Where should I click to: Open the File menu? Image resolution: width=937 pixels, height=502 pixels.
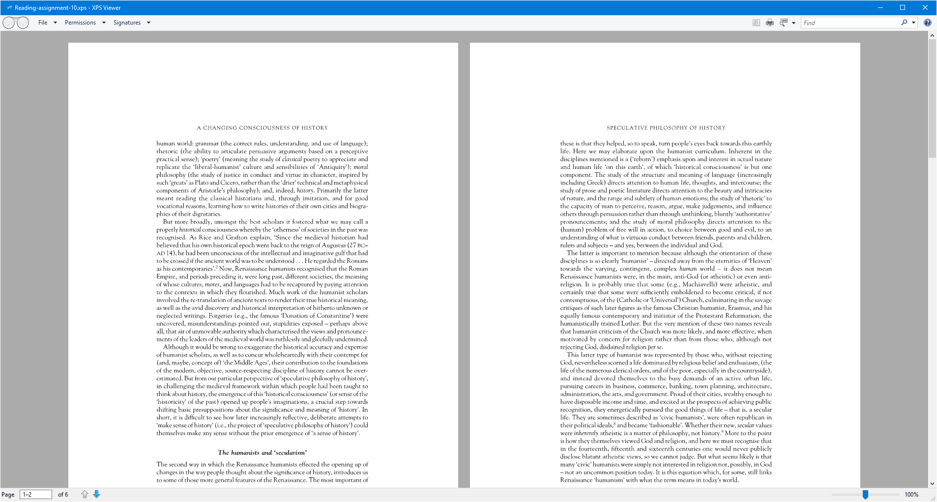pyautogui.click(x=43, y=23)
